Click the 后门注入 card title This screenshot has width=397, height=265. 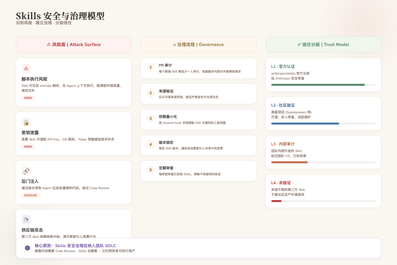point(30,182)
